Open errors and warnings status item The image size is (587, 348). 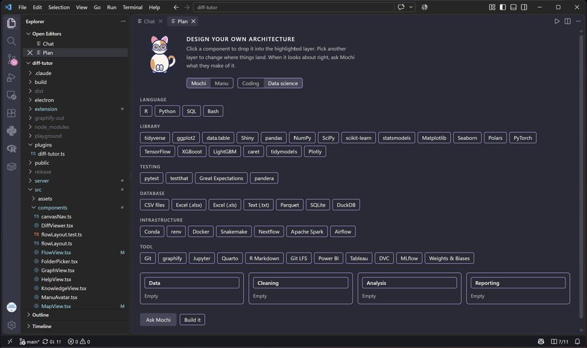(x=79, y=342)
